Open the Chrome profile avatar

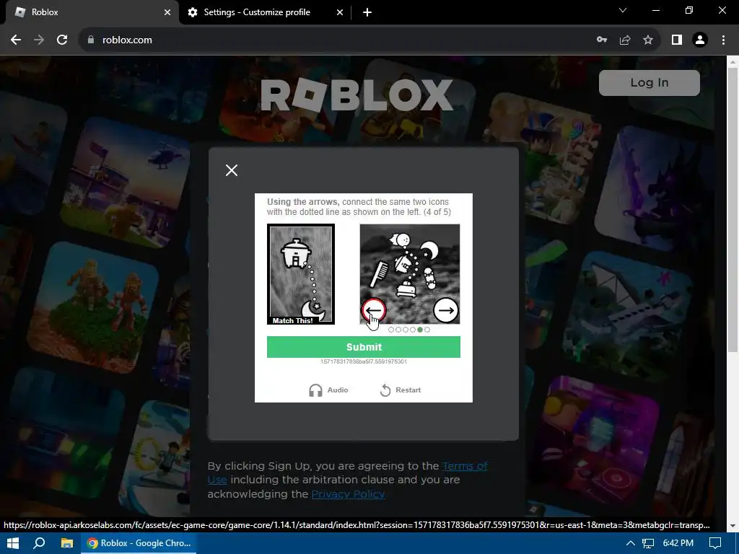tap(700, 40)
